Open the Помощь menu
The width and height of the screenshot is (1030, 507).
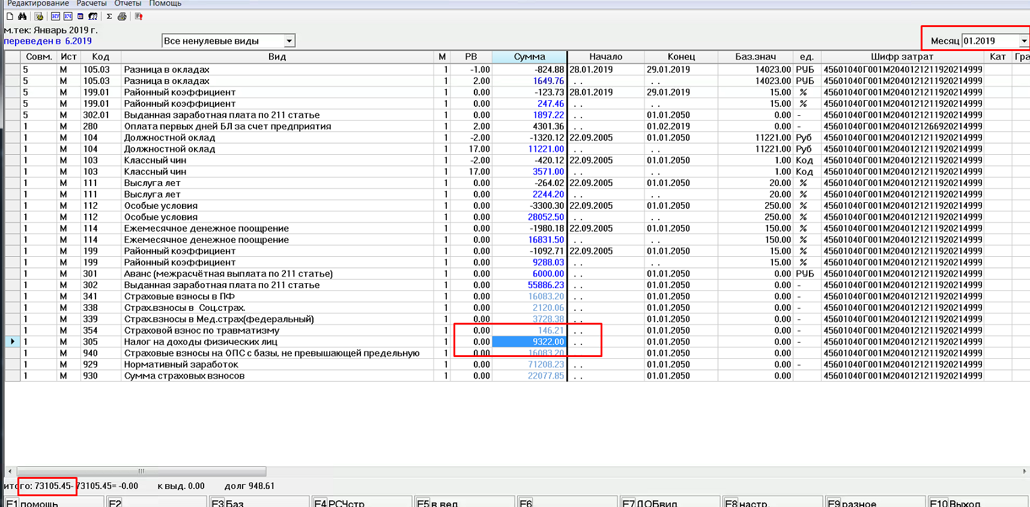click(x=165, y=4)
